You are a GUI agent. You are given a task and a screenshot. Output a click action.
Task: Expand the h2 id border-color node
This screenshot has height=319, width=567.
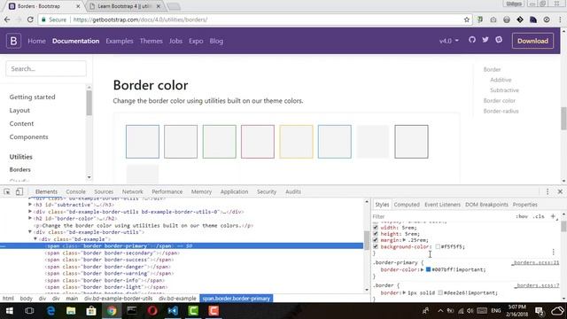(30, 219)
